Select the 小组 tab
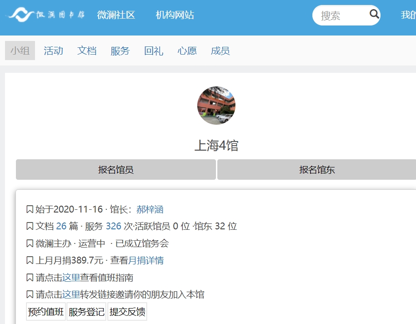The height and width of the screenshot is (324, 416). tap(20, 51)
